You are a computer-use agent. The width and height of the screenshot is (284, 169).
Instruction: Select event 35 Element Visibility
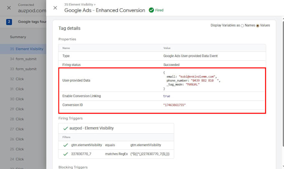[x=23, y=49]
